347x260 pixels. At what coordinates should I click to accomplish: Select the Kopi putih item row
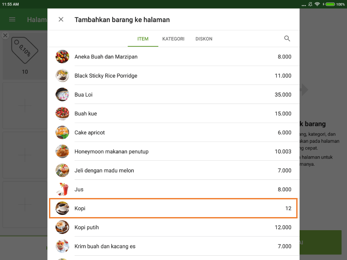point(173,227)
